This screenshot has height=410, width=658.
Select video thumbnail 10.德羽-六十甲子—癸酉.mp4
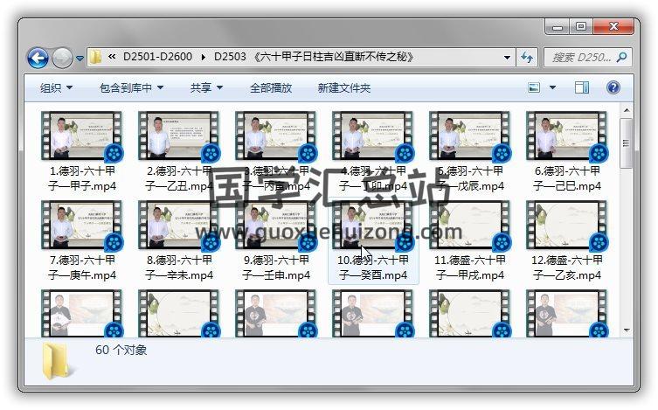(x=372, y=226)
